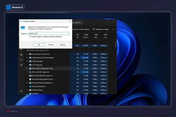The image size is (176, 117).
Task: Click the Microsoft OneDrive cloud icon
Action: [x=30, y=87]
